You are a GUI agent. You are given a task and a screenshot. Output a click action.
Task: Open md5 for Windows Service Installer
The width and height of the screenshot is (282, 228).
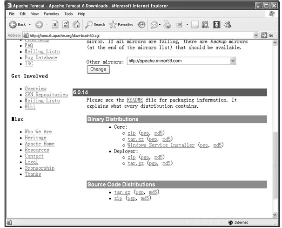point(217,145)
